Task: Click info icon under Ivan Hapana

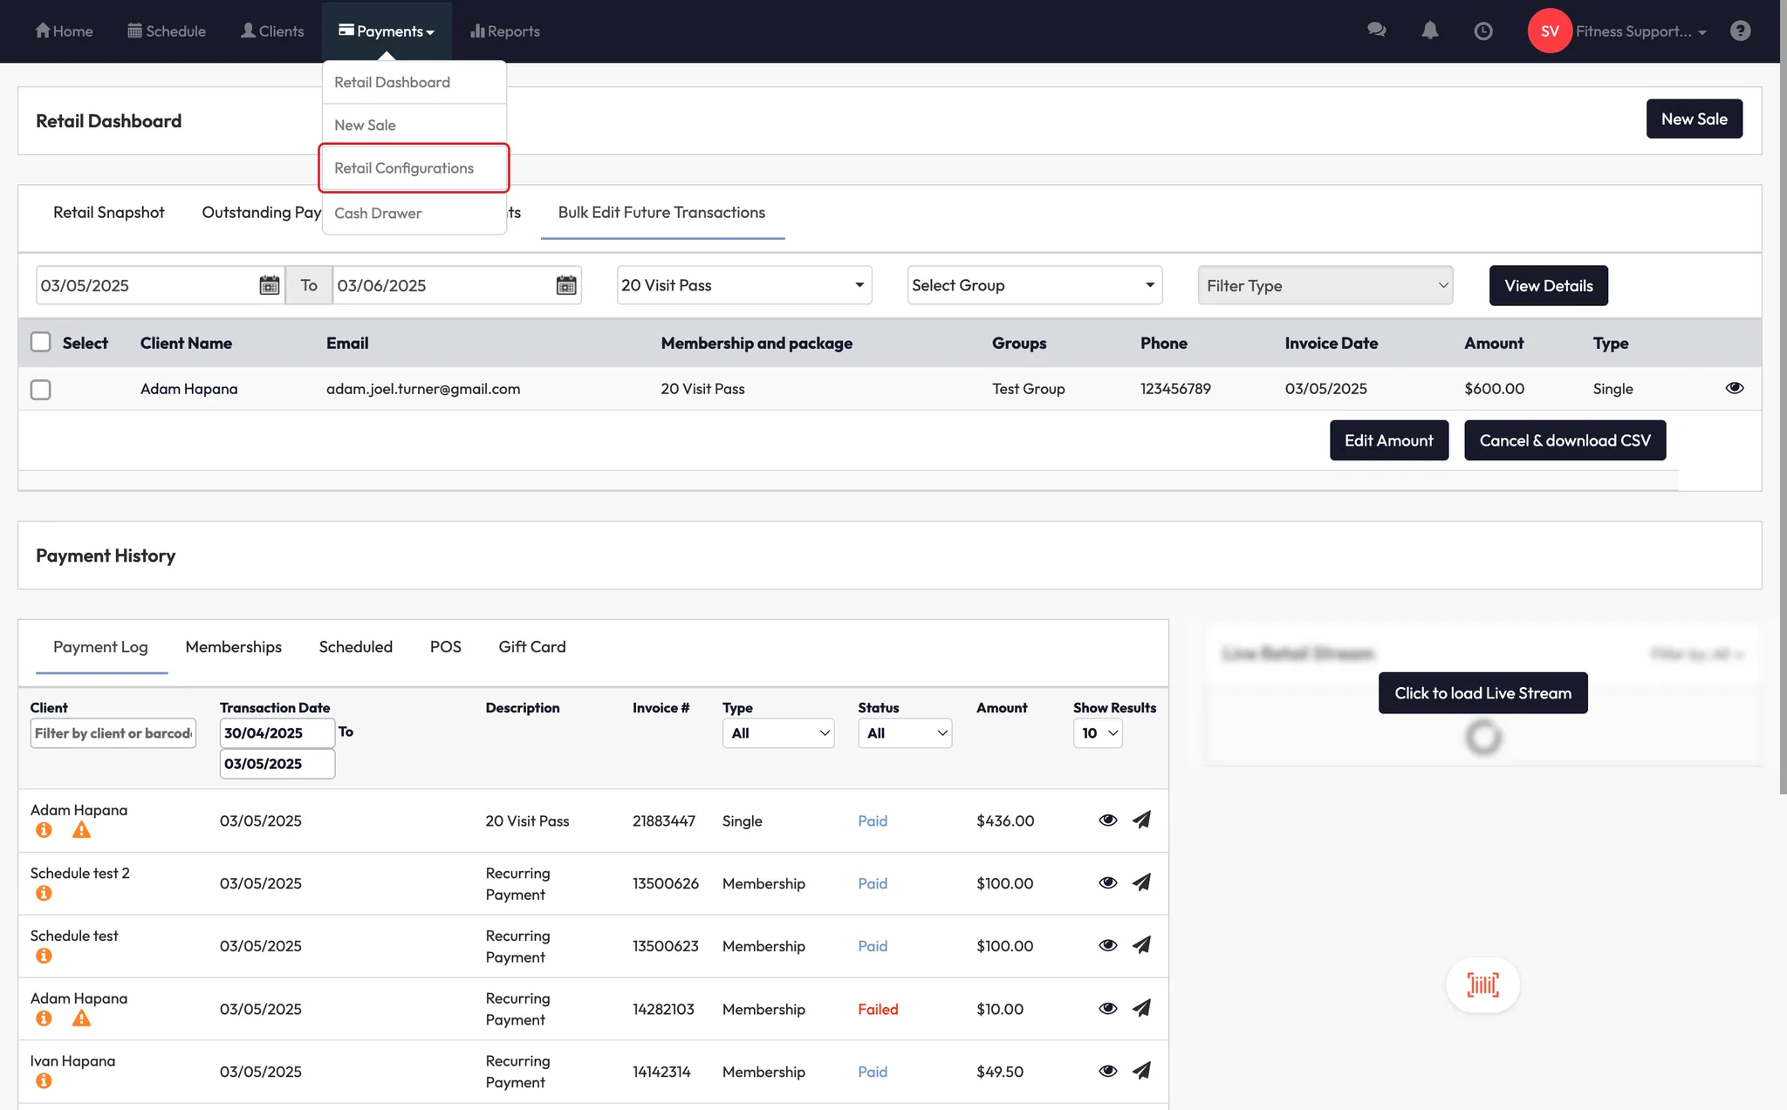Action: 44,1081
